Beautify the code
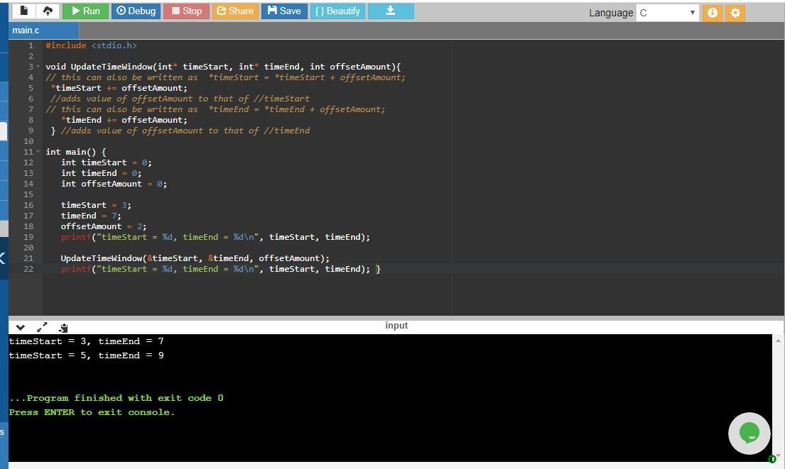Screen dimensions: 785x469 (337, 11)
